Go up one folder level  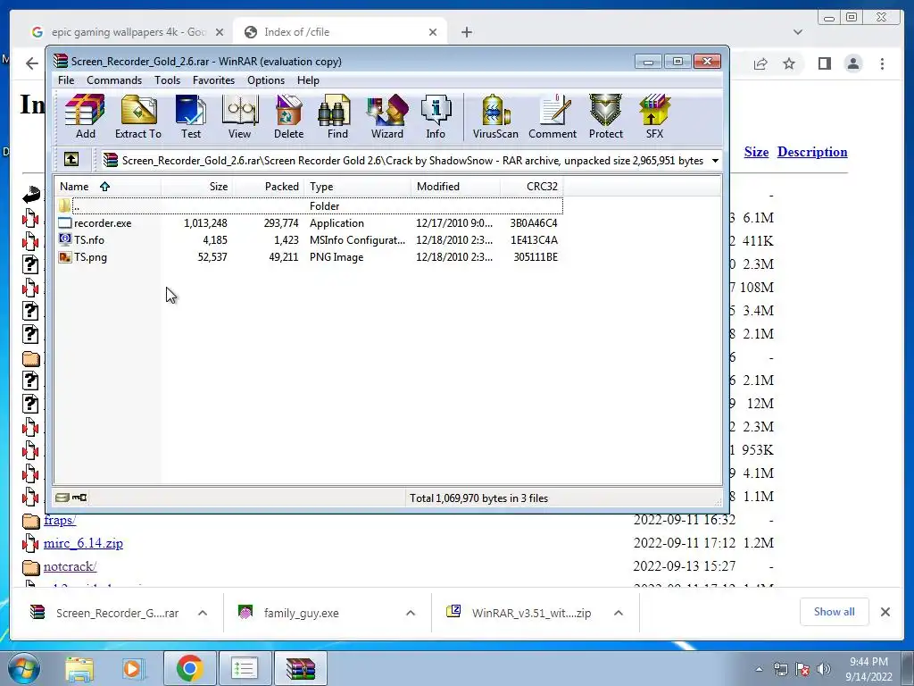click(x=71, y=159)
